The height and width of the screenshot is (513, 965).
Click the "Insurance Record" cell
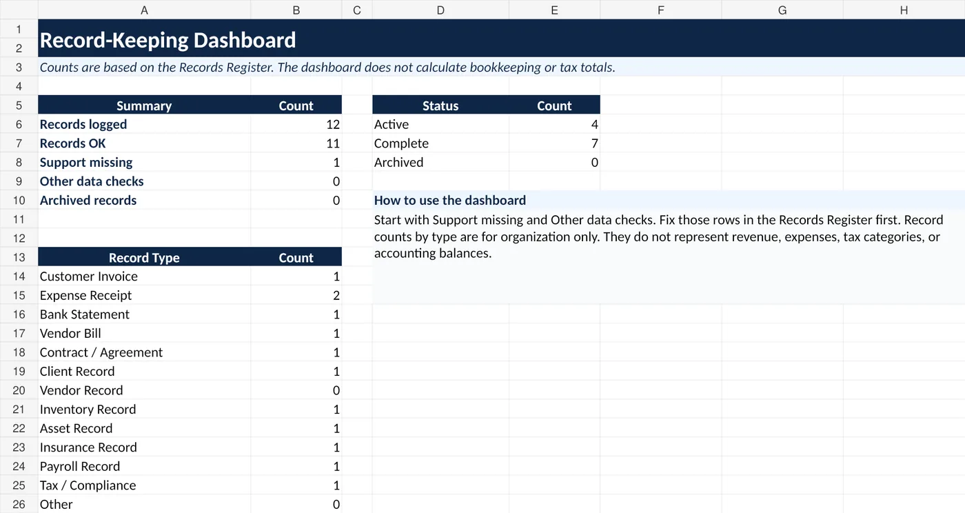(144, 447)
